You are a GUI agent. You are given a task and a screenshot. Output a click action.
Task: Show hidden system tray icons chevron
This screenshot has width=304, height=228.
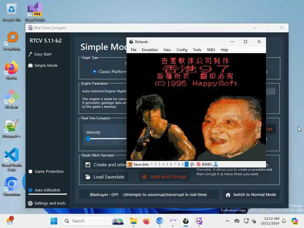227,221
